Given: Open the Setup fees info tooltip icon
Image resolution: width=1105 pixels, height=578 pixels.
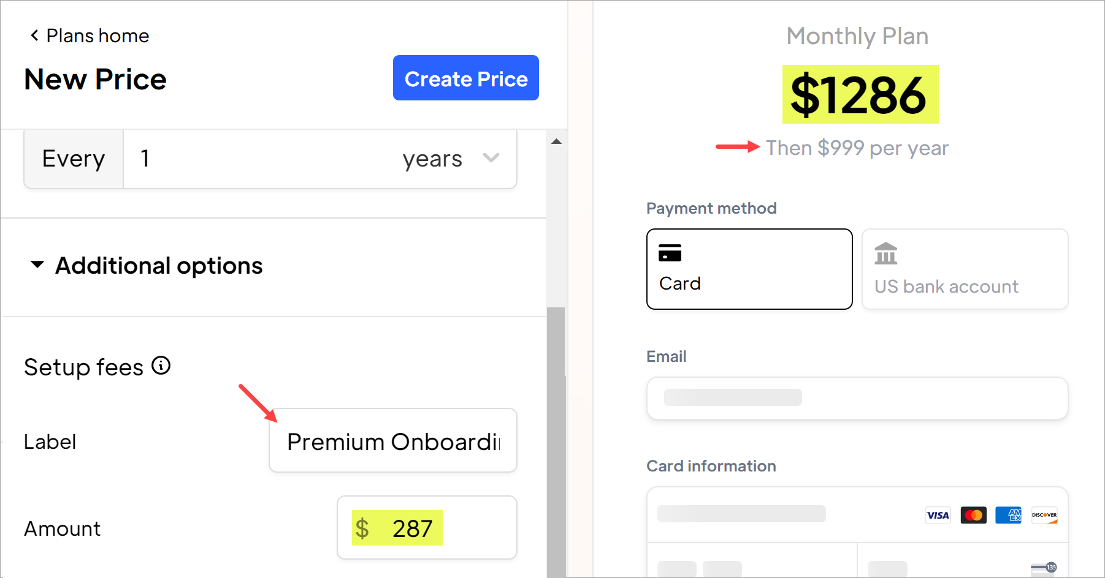Looking at the screenshot, I should [161, 366].
